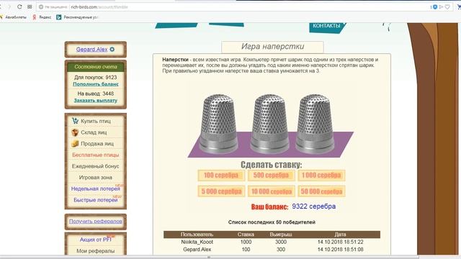This screenshot has width=461, height=259.
Task: Open the Рекомендуемые bookmark
Action: (77, 17)
